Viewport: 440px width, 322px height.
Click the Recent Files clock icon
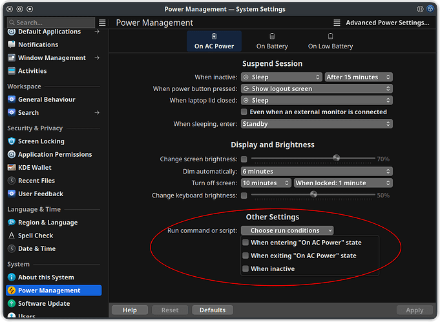point(12,181)
